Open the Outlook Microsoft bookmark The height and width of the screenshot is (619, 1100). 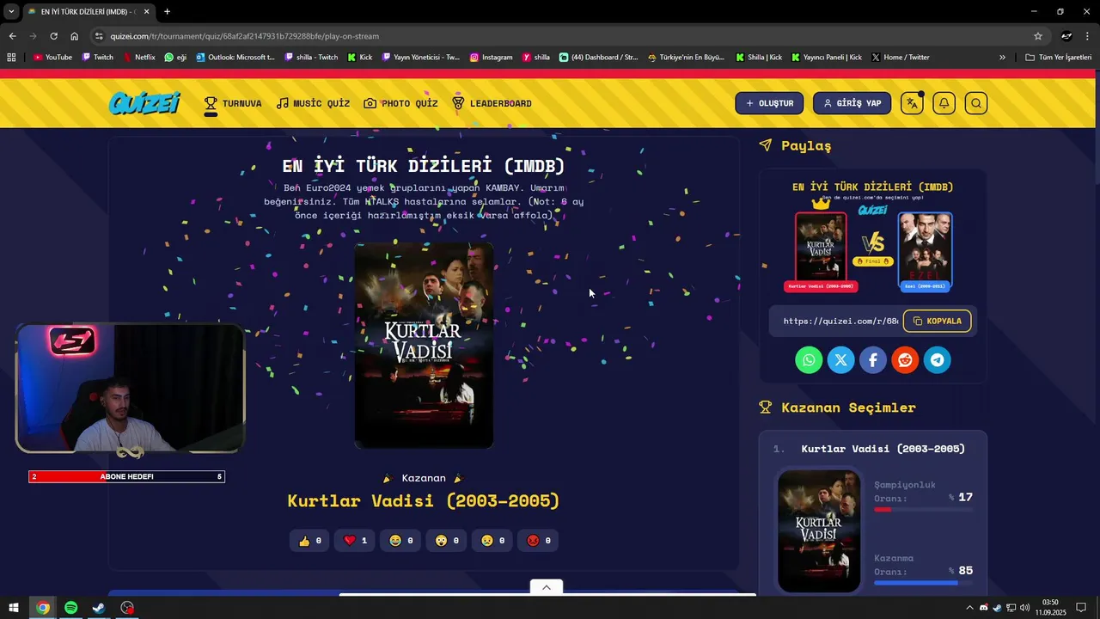pyautogui.click(x=235, y=58)
